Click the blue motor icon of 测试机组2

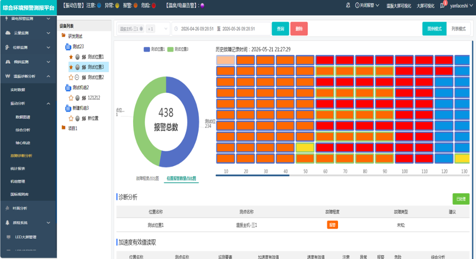pos(68,88)
